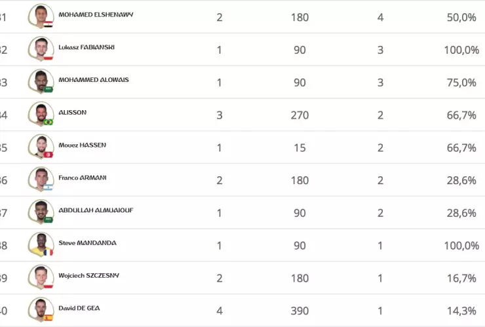Open the David DE GEA link

click(x=79, y=308)
